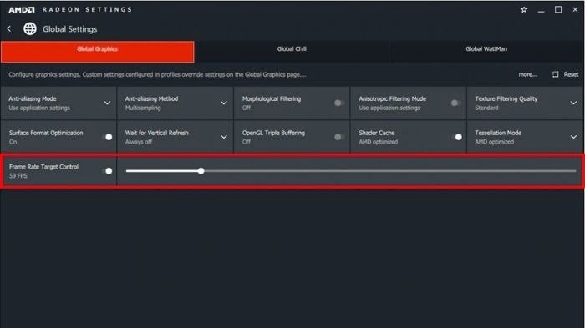Close the Radeon Settings window
Screen dimensions: 585x328
pyautogui.click(x=575, y=10)
